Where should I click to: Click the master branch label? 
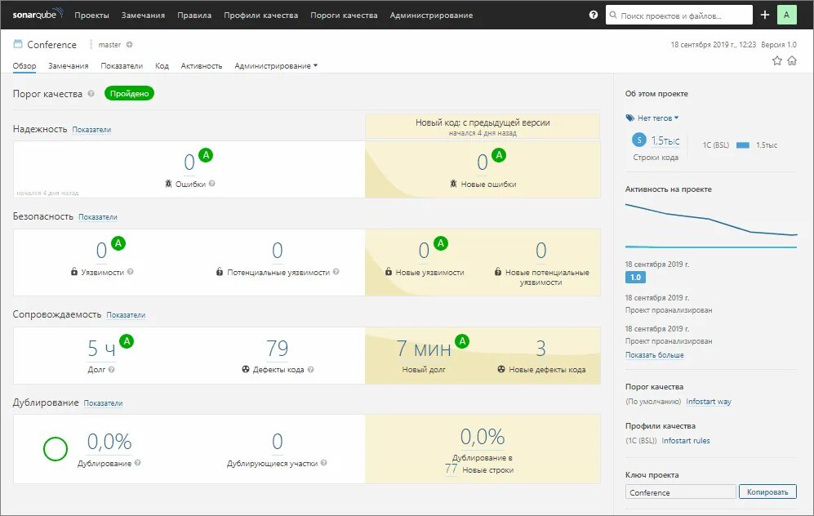(109, 45)
